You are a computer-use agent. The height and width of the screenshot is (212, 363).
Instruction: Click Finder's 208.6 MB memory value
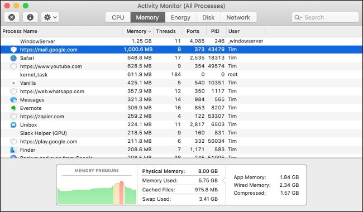pyautogui.click(x=140, y=150)
